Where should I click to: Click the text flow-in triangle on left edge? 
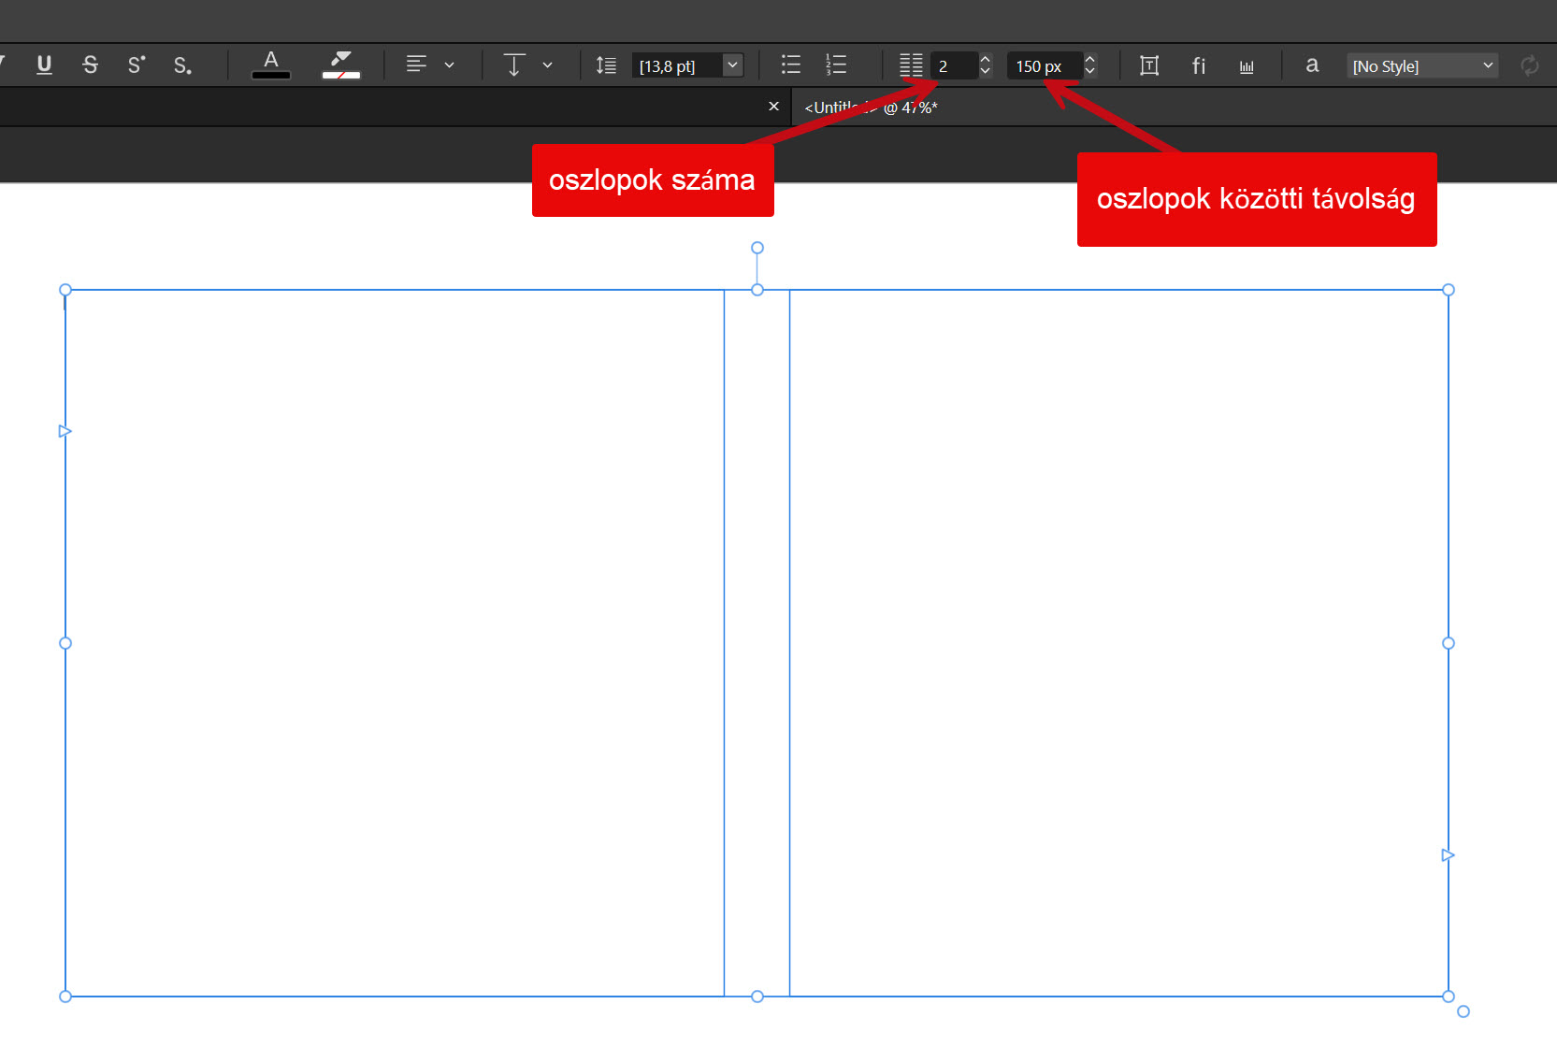65,431
